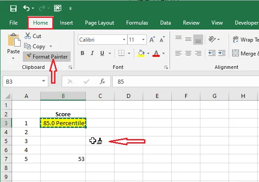Open Customize Quick Access Toolbar dropdown

click(71, 8)
